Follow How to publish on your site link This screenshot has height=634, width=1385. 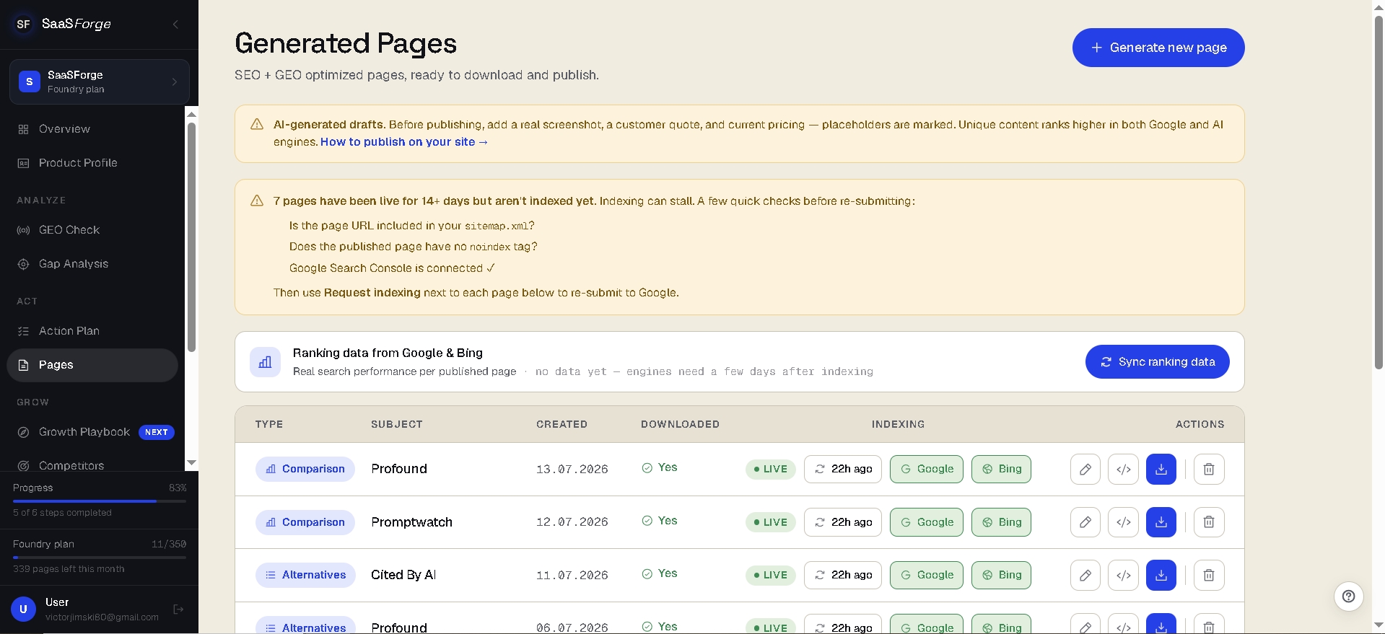[404, 142]
